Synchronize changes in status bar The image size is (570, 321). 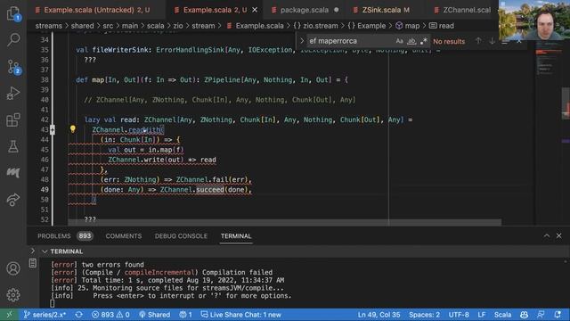pos(79,315)
